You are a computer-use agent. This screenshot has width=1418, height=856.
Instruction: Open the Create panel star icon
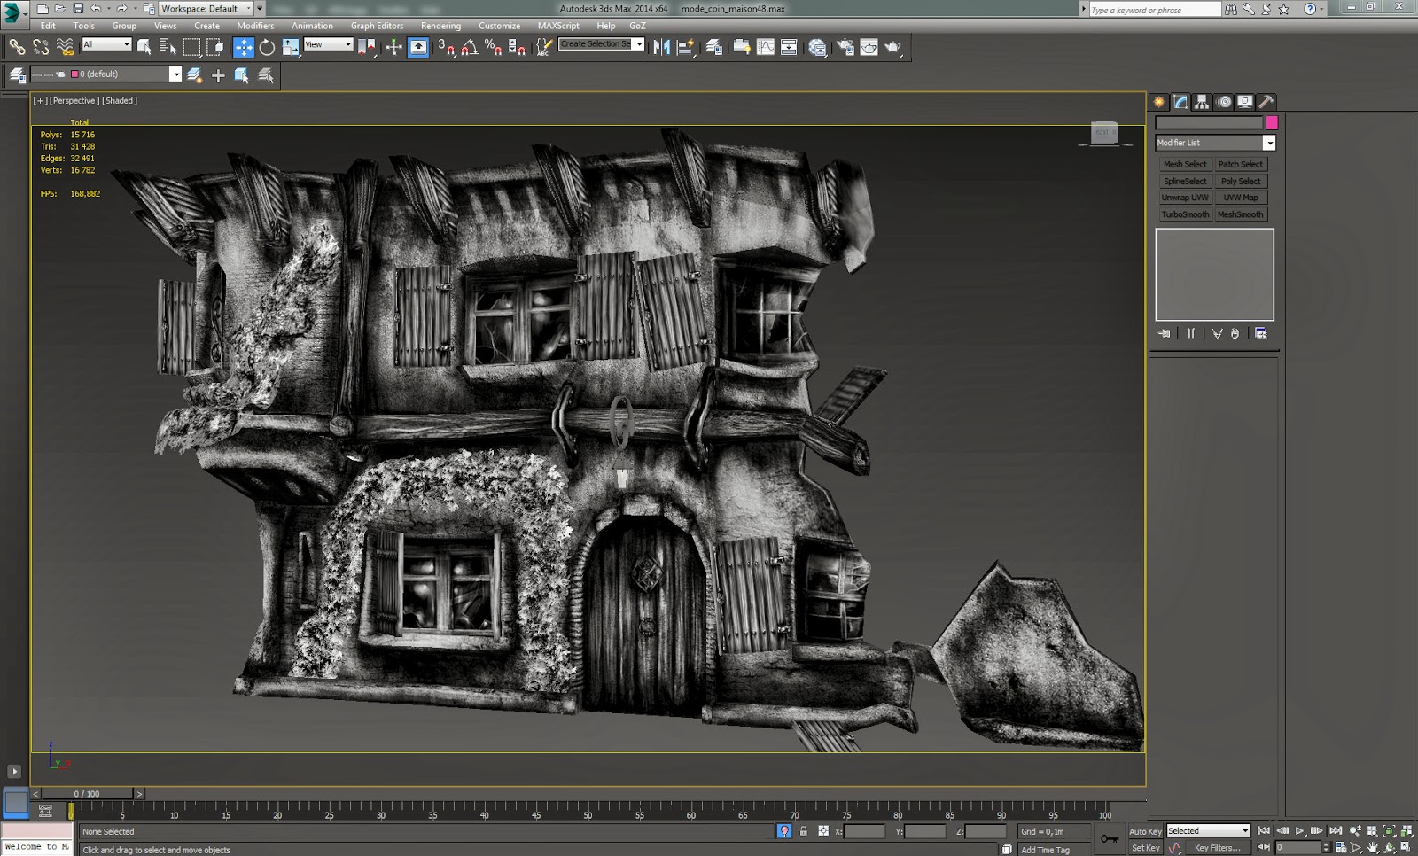coord(1159,102)
